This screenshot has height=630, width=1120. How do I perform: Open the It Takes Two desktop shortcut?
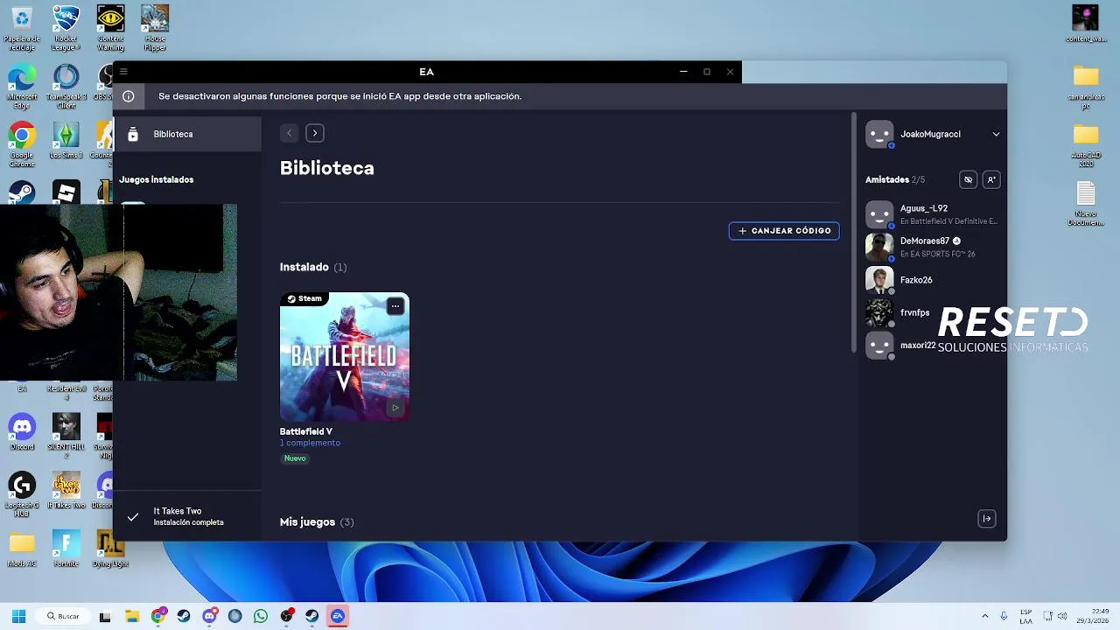pos(66,490)
